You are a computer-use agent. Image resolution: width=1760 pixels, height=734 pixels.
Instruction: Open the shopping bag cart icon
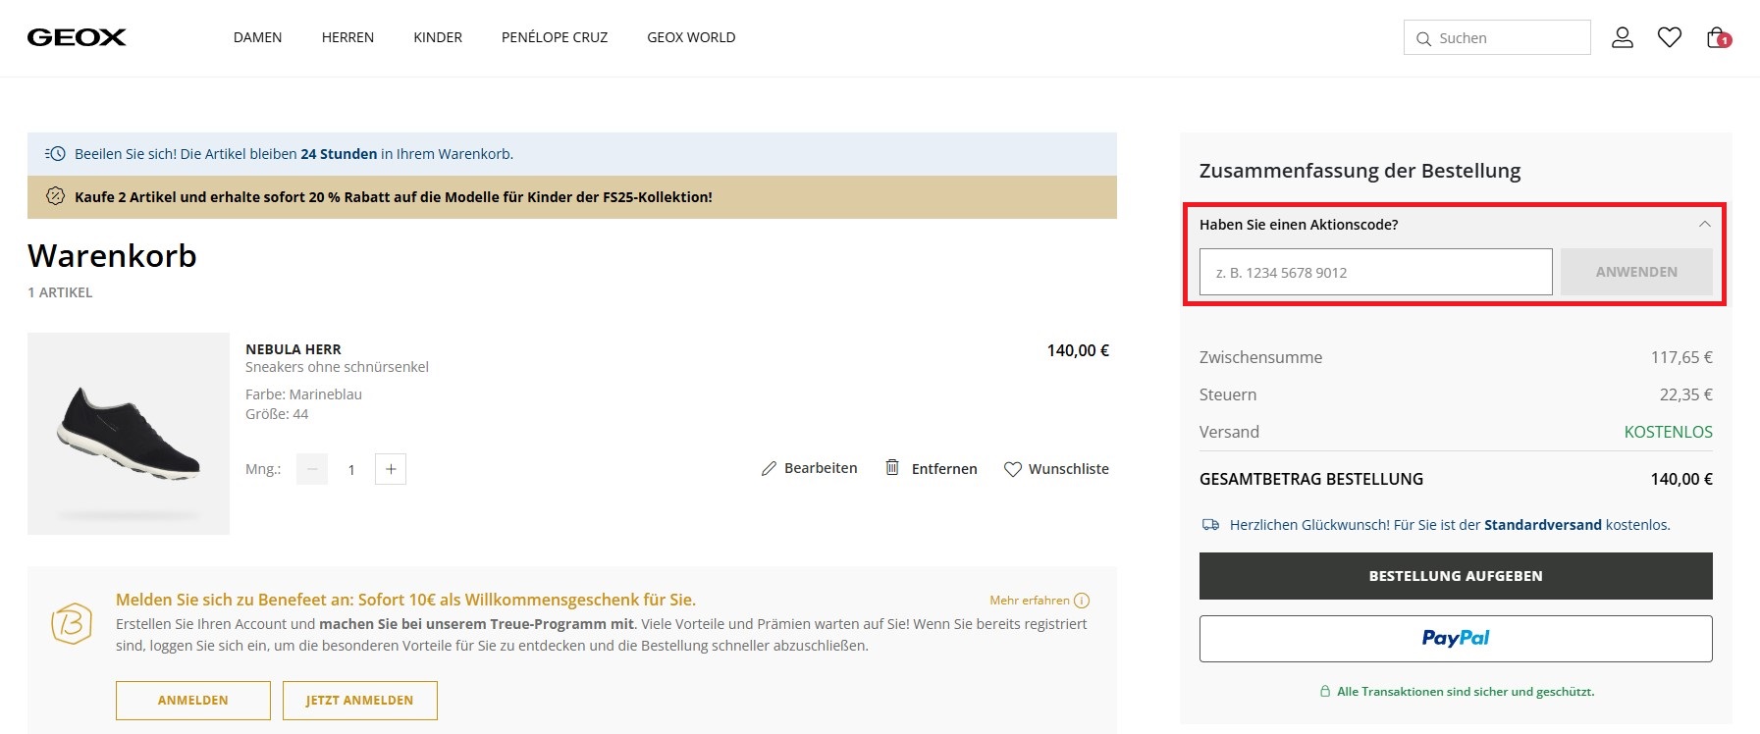[x=1718, y=37]
